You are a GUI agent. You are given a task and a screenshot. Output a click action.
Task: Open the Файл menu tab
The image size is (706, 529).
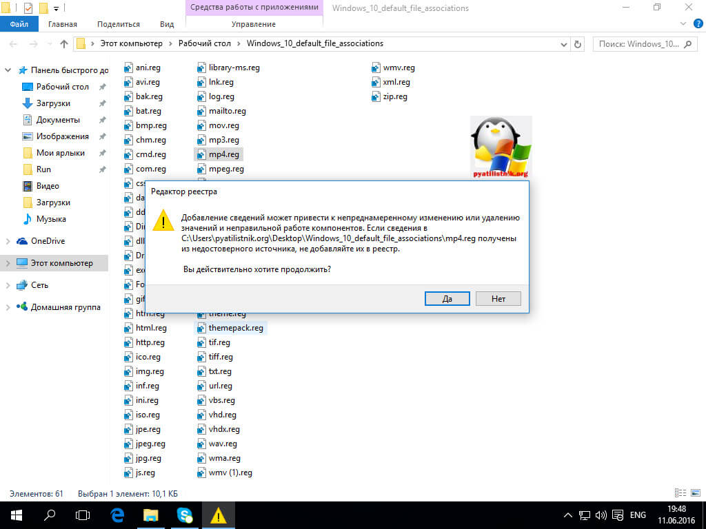(x=19, y=24)
